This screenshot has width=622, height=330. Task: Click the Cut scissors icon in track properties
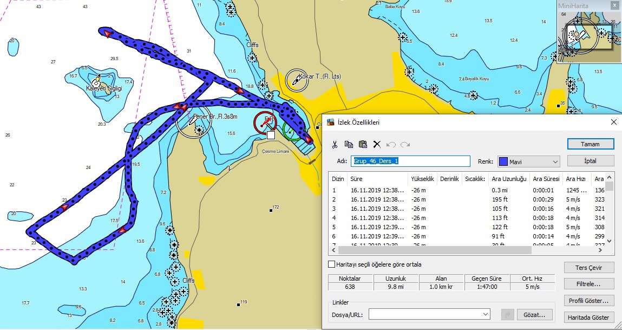[x=335, y=145]
